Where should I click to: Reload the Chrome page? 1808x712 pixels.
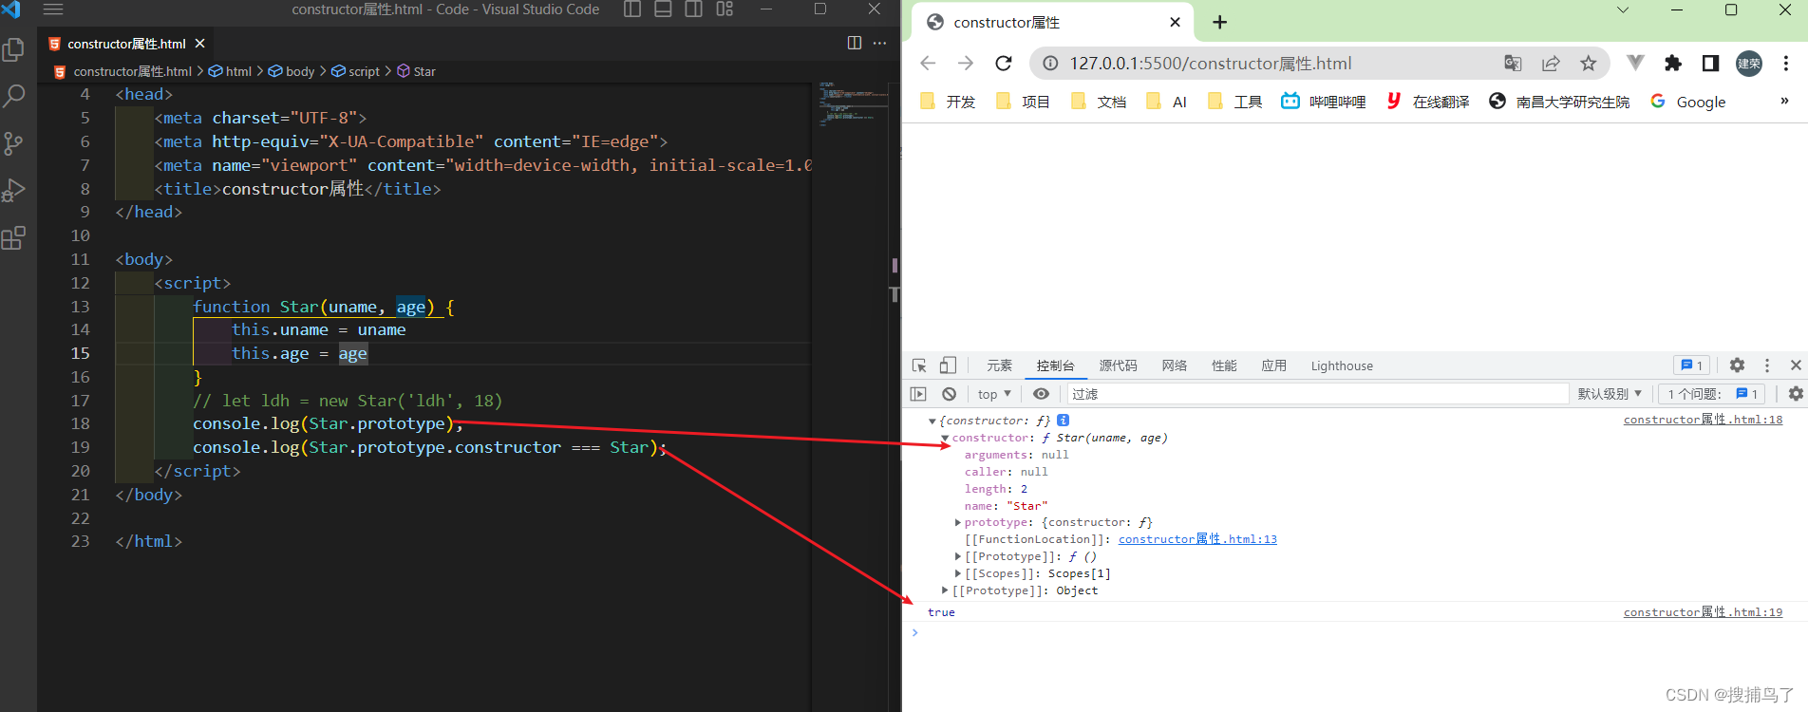[x=1004, y=64]
